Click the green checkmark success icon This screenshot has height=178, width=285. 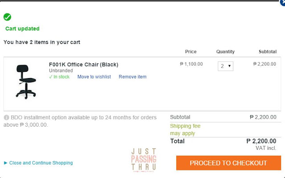[x=7, y=17]
